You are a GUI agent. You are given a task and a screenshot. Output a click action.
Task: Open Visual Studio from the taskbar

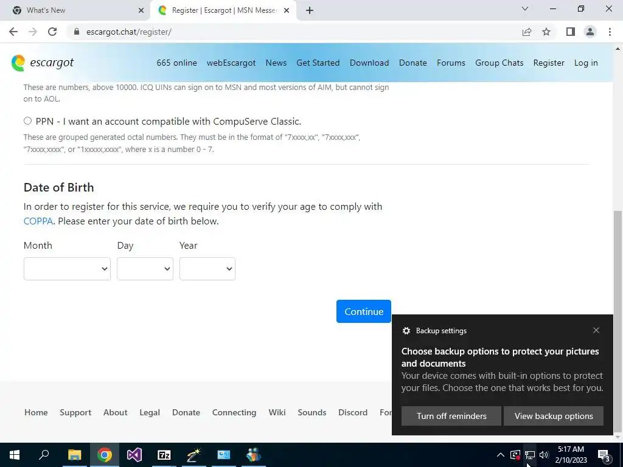tap(134, 455)
